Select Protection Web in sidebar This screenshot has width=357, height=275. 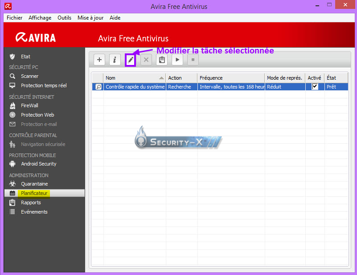click(x=37, y=115)
